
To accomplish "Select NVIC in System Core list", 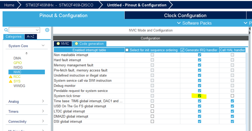I will (27, 72).
